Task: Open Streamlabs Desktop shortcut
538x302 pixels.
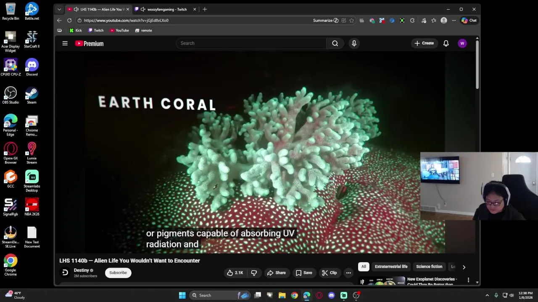Action: [x=32, y=181]
